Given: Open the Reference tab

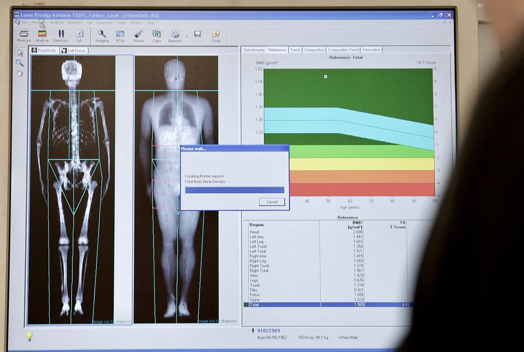Looking at the screenshot, I should click(x=277, y=50).
